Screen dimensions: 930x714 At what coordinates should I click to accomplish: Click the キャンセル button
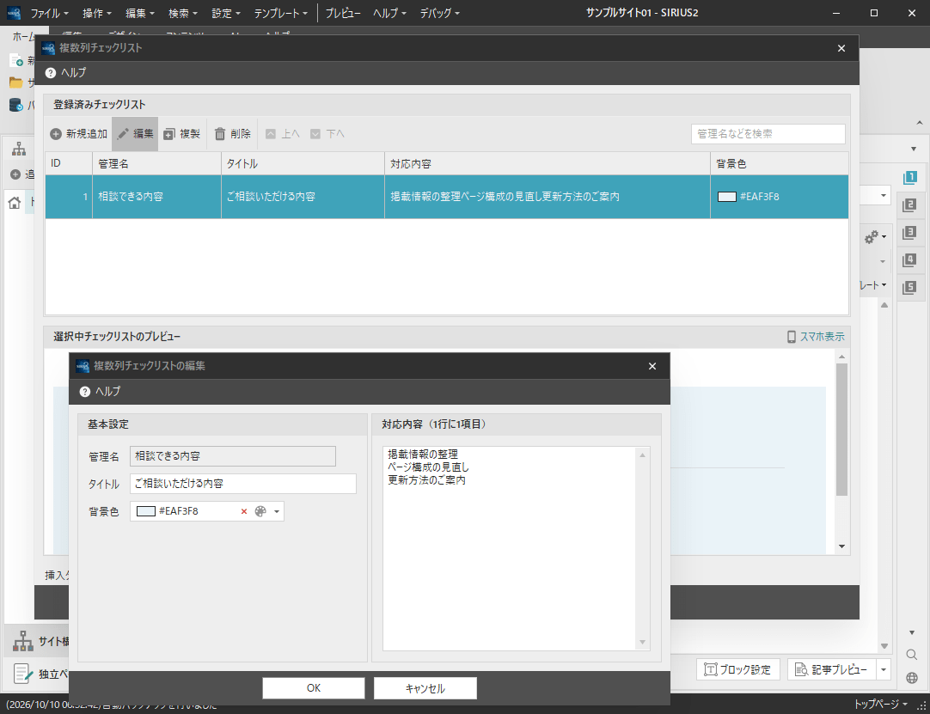(x=425, y=688)
